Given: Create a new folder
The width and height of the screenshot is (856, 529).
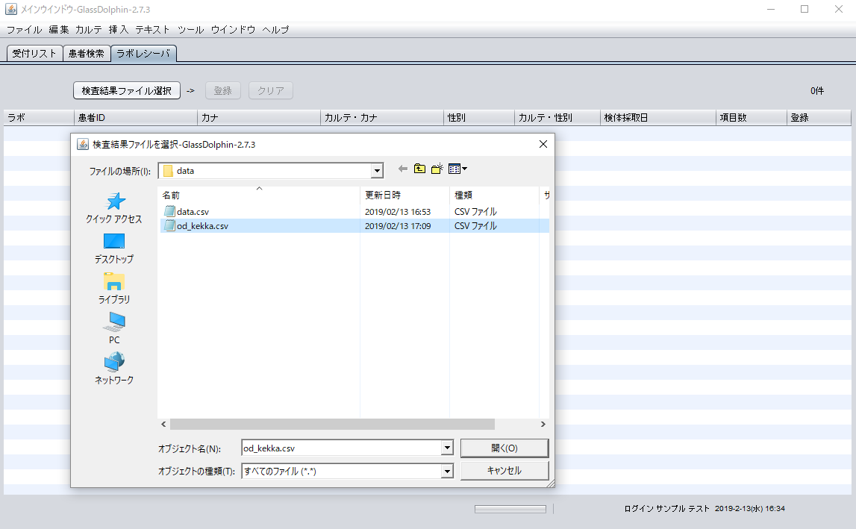Looking at the screenshot, I should (437, 169).
